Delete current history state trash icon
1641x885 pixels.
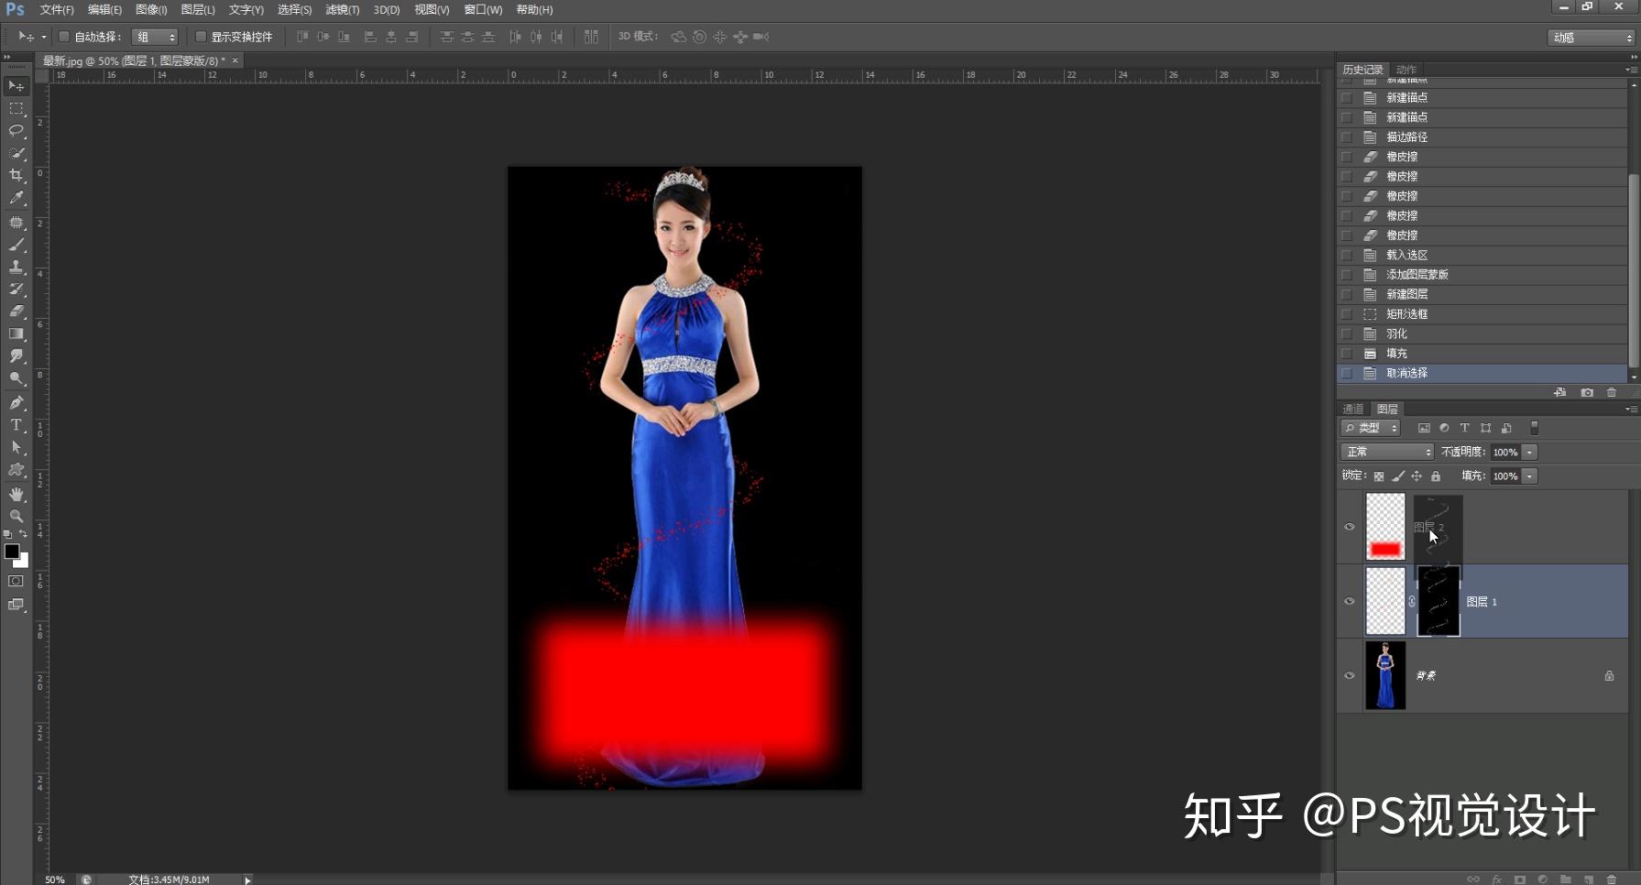[x=1612, y=392]
